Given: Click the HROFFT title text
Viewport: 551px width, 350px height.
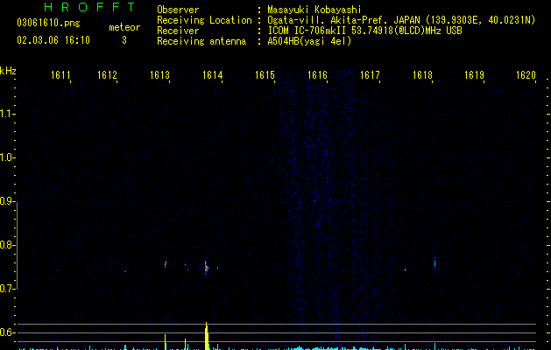Looking at the screenshot, I should click(89, 7).
